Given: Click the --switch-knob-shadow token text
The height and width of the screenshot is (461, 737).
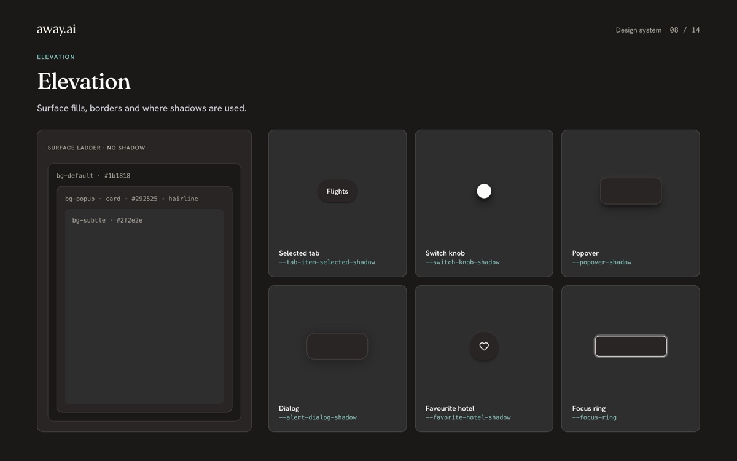Looking at the screenshot, I should coord(462,262).
